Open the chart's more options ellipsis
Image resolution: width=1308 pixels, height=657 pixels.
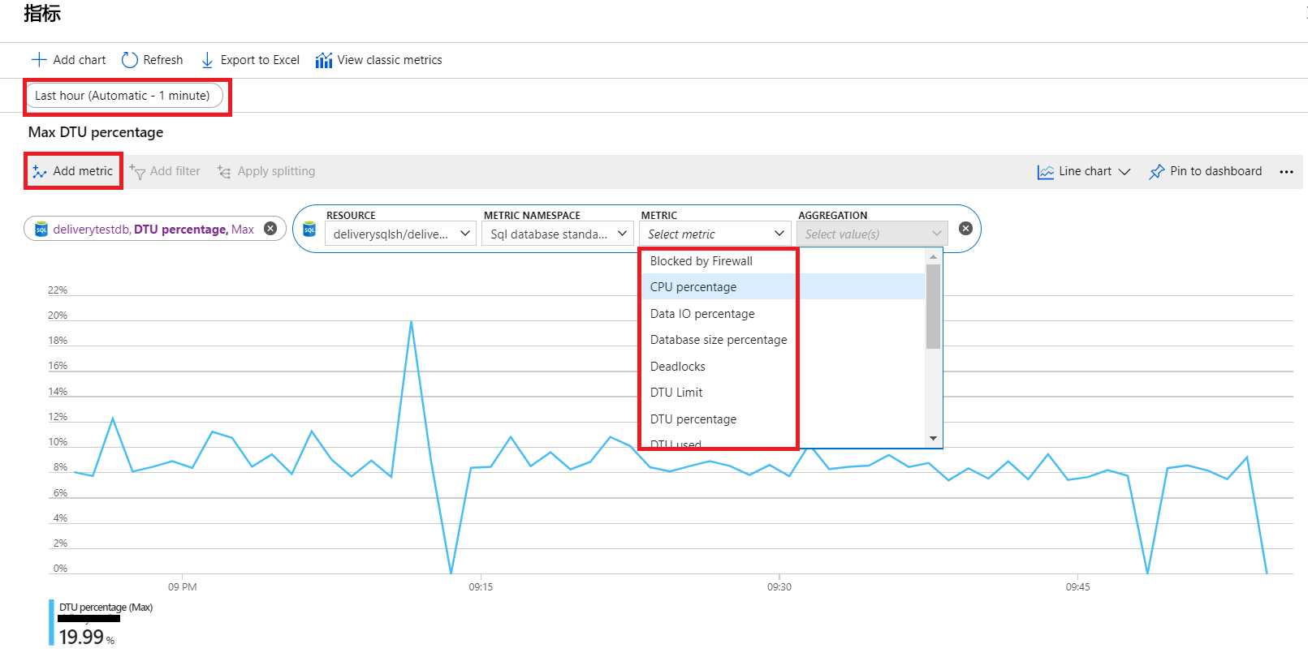(1286, 172)
